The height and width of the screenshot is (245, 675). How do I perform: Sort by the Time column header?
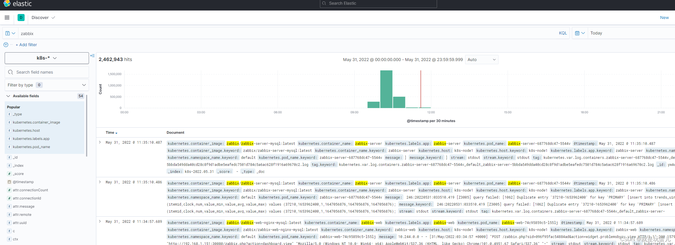(112, 133)
